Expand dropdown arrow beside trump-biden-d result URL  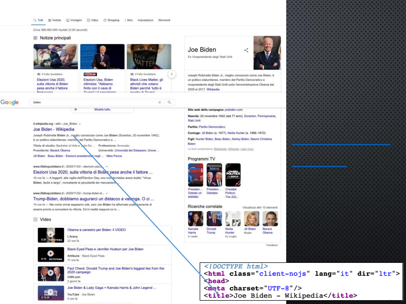(x=107, y=193)
